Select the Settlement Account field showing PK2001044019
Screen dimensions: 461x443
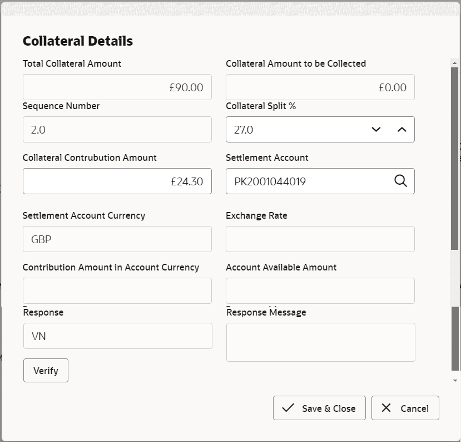[311, 181]
